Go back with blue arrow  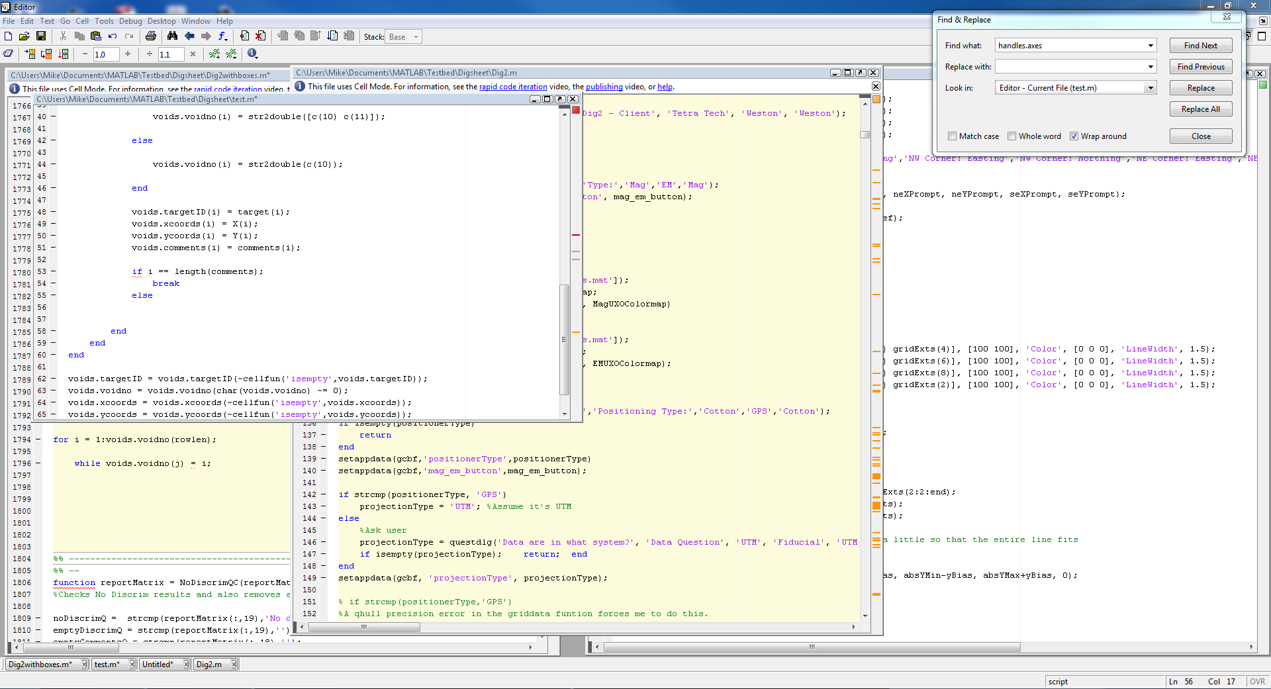point(189,36)
